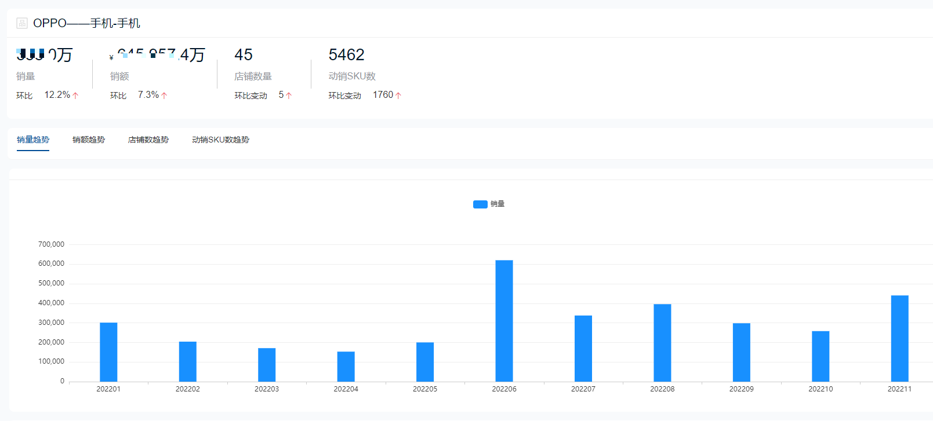Click the up arrow next to 12.2%
Image resolution: width=933 pixels, height=421 pixels.
(75, 96)
